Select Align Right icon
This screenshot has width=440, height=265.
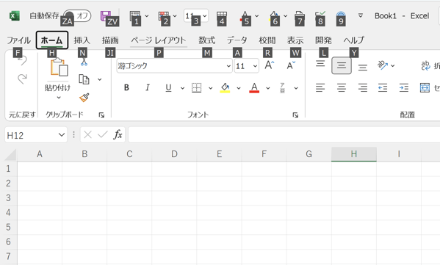tap(363, 88)
